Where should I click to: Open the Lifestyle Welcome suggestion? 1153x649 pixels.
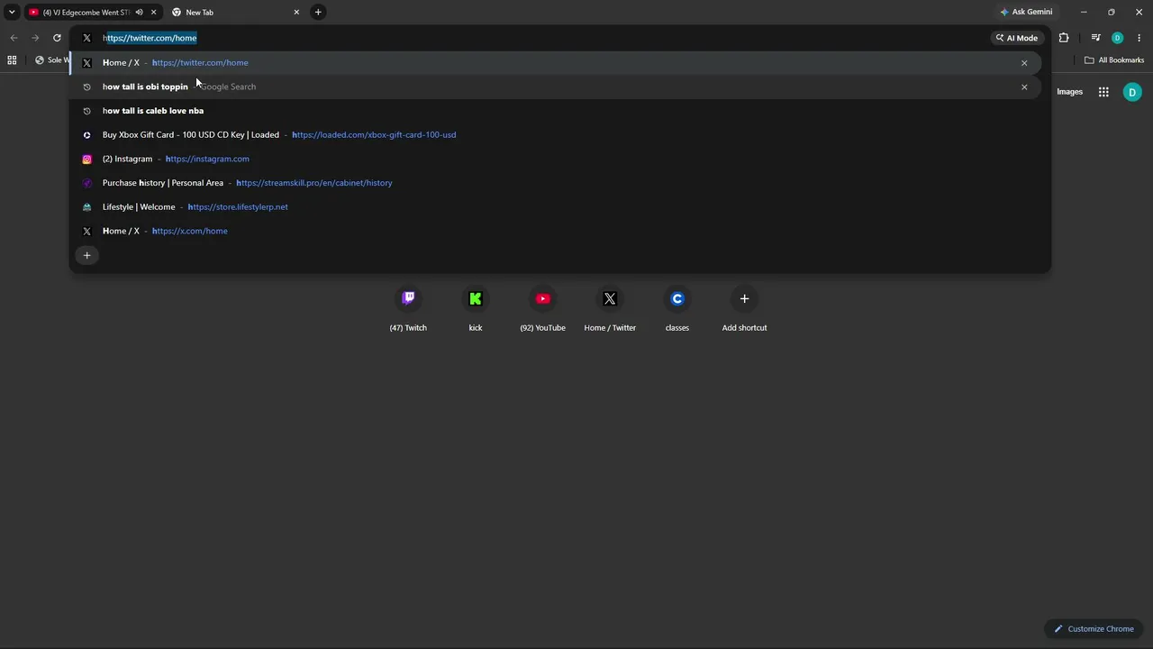click(556, 207)
